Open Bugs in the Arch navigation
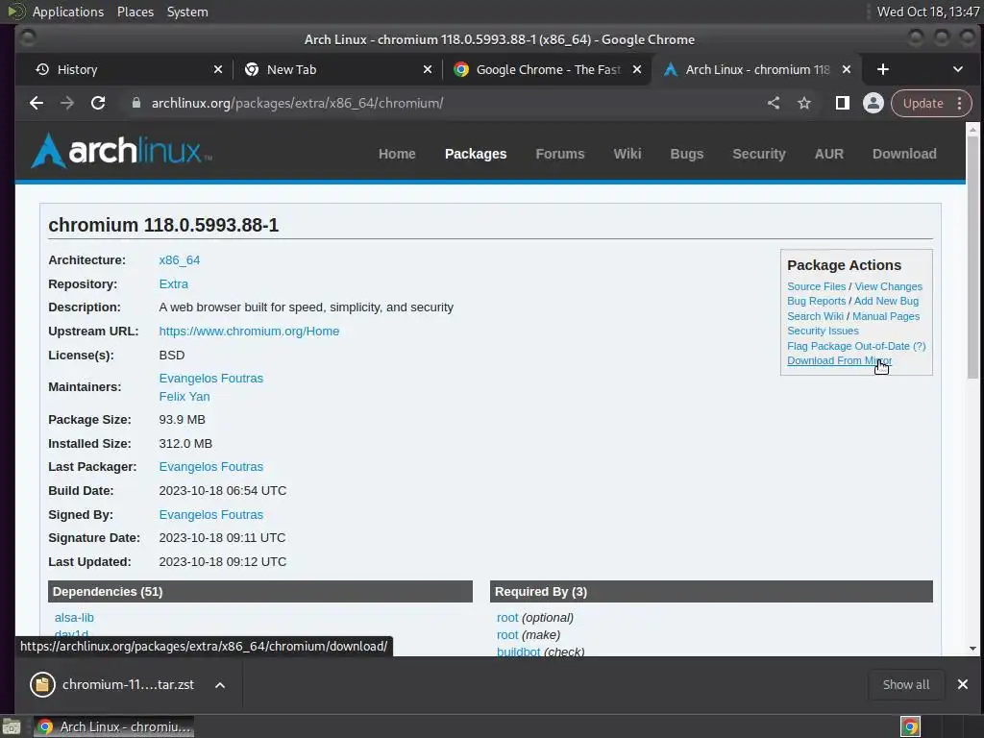984x738 pixels. 686,154
